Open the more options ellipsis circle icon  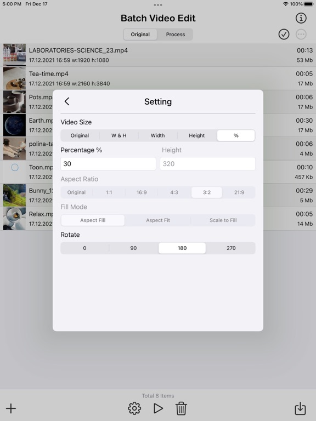(301, 35)
